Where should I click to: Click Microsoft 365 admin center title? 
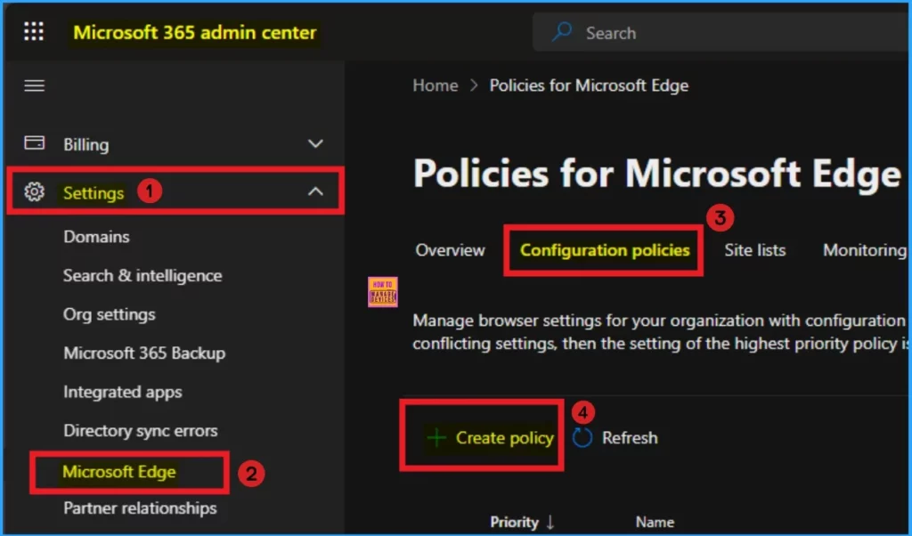tap(195, 33)
